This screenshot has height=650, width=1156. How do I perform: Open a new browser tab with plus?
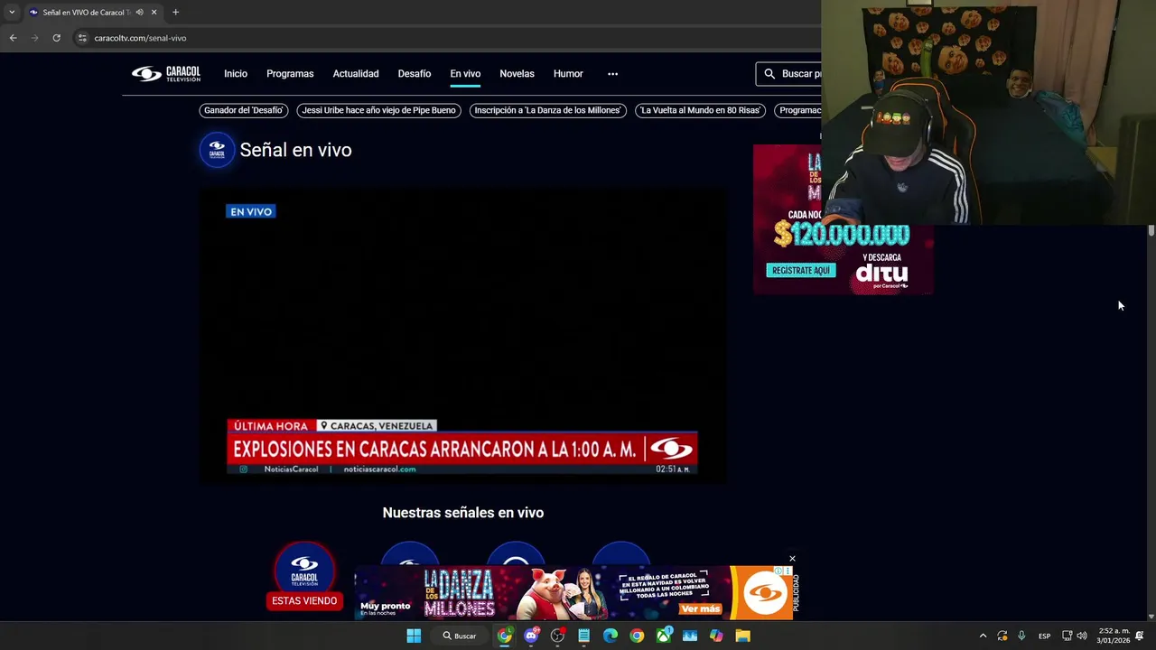pos(175,12)
